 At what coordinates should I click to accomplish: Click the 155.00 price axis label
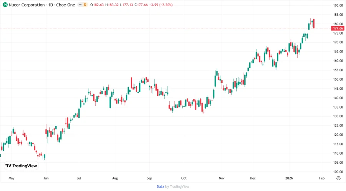338,70
